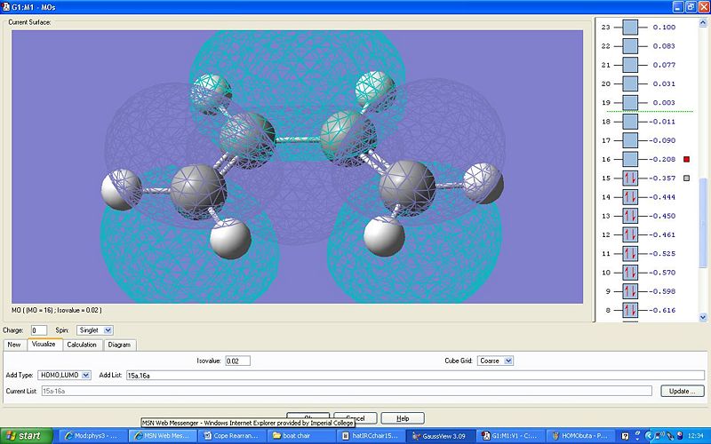The image size is (711, 444).
Task: Select orbital 22 box in MO list
Action: pyautogui.click(x=630, y=46)
